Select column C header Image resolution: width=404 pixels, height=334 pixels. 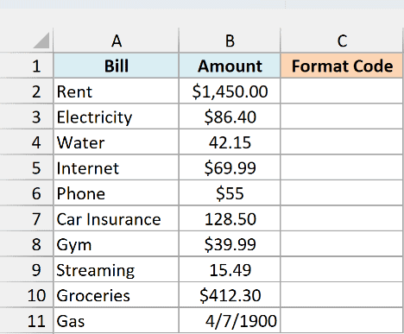(x=342, y=41)
